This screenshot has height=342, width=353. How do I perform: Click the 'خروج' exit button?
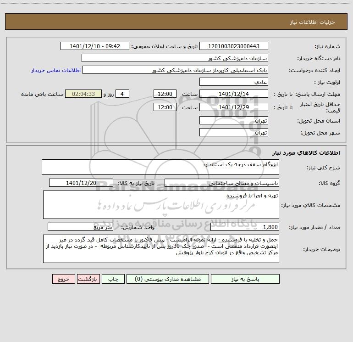pyautogui.click(x=63, y=279)
